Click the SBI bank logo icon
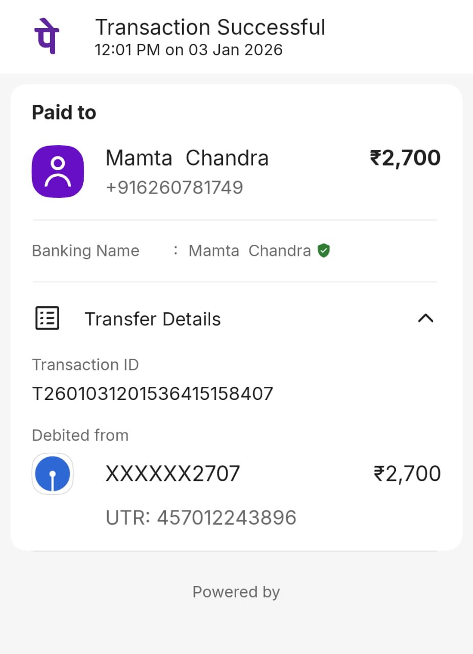The image size is (473, 654). coord(53,474)
